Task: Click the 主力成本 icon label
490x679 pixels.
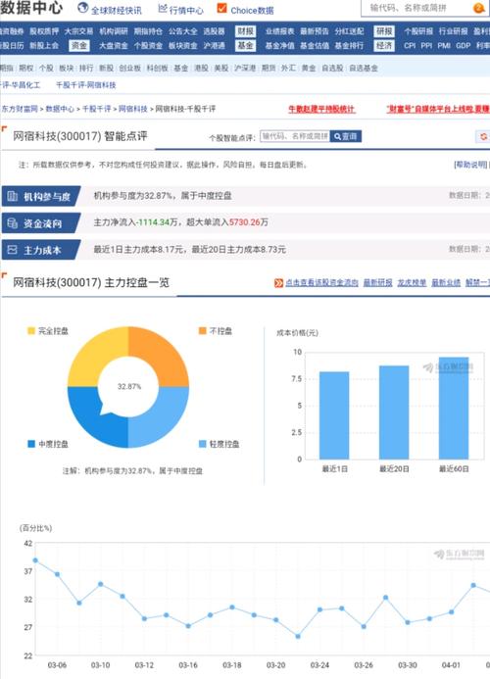Action: click(x=41, y=250)
